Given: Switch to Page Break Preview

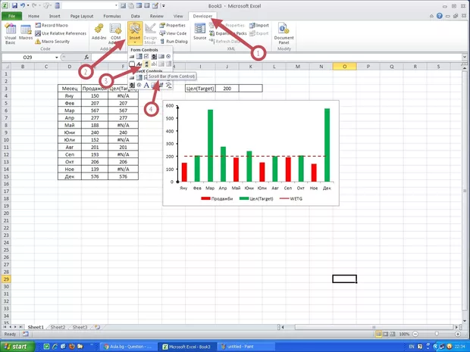Looking at the screenshot, I should click(x=393, y=334).
